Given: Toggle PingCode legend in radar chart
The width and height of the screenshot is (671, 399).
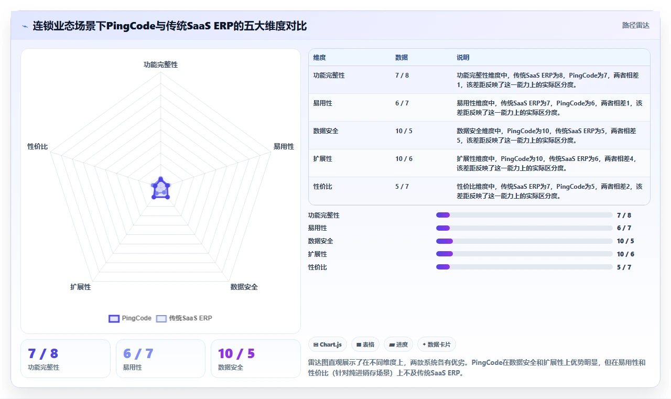Looking at the screenshot, I should [130, 318].
